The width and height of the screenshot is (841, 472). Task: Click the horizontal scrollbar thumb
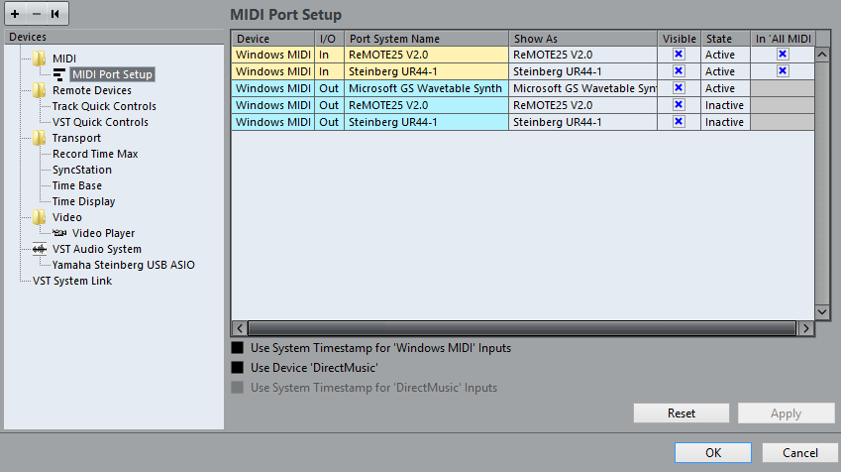coord(522,328)
